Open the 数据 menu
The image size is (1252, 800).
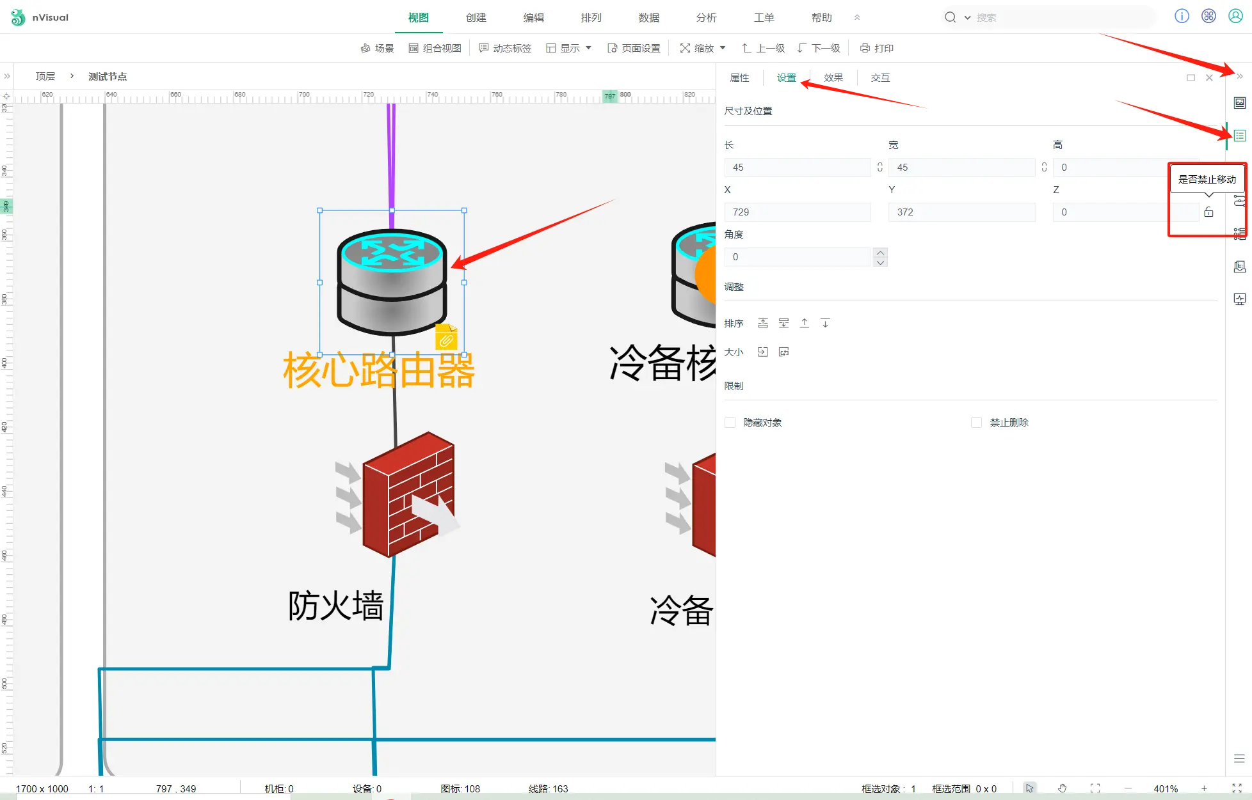point(648,17)
